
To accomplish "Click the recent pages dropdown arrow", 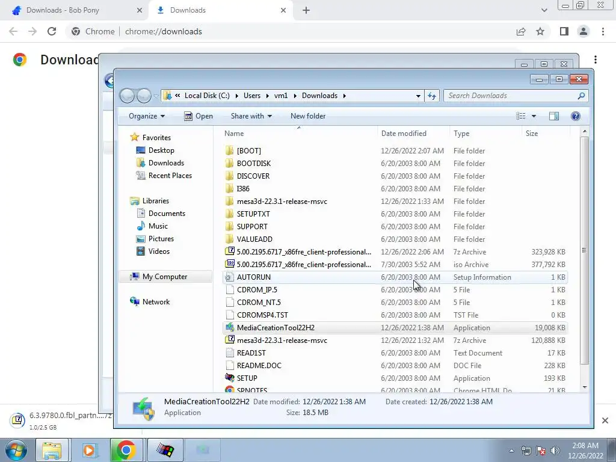I will point(156,96).
